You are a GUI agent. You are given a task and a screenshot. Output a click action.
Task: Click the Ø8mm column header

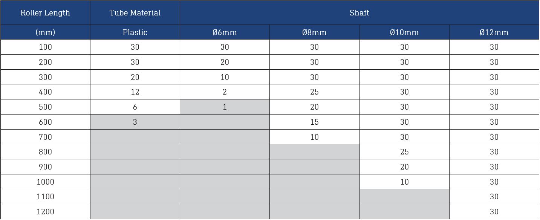(315, 32)
